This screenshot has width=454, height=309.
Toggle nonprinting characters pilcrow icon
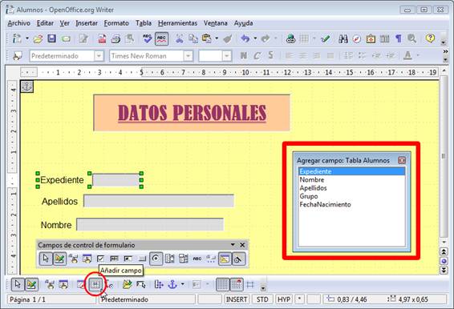[x=399, y=38]
